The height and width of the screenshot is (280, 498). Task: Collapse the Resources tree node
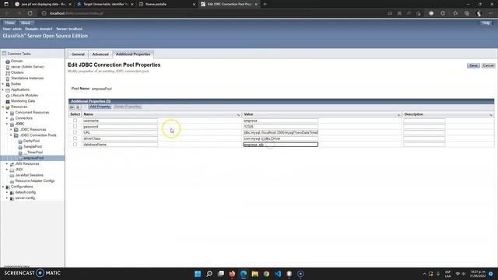coord(3,107)
